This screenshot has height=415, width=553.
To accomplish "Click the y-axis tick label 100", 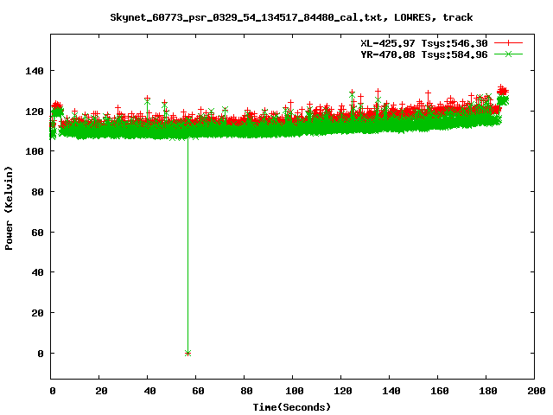I will point(35,152).
